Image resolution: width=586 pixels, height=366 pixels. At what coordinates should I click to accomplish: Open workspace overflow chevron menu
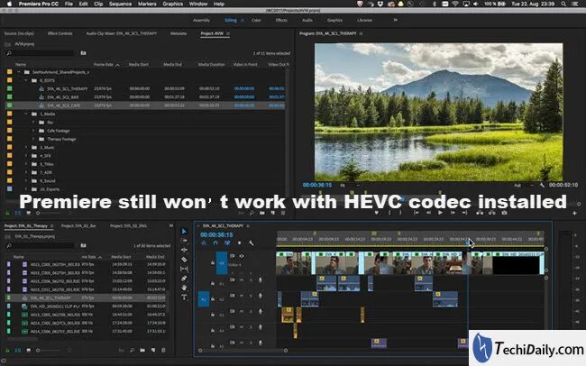[395, 20]
